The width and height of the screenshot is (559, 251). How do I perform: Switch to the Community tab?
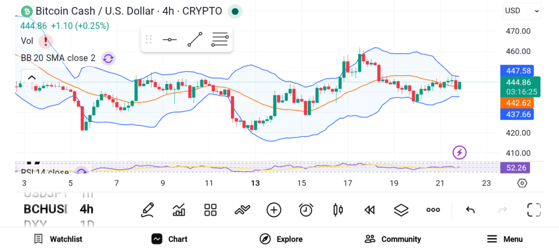[x=393, y=239]
